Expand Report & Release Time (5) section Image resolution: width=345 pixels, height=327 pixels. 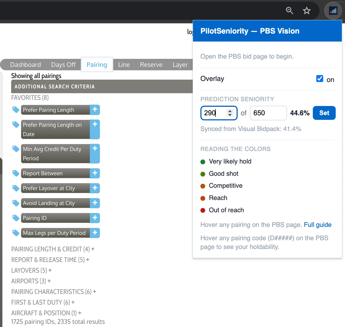tap(50, 260)
